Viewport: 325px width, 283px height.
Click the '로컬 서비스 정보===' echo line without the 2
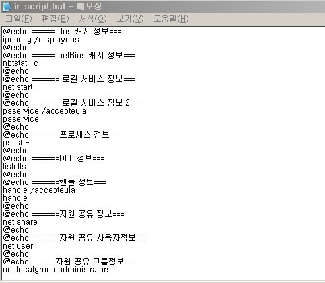point(69,79)
